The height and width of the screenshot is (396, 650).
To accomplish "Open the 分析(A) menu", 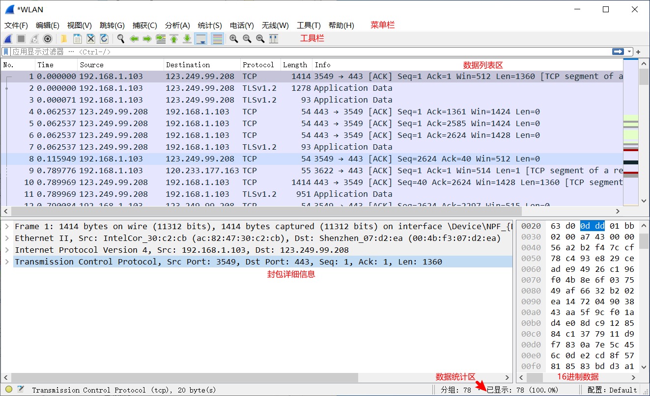I will point(177,26).
